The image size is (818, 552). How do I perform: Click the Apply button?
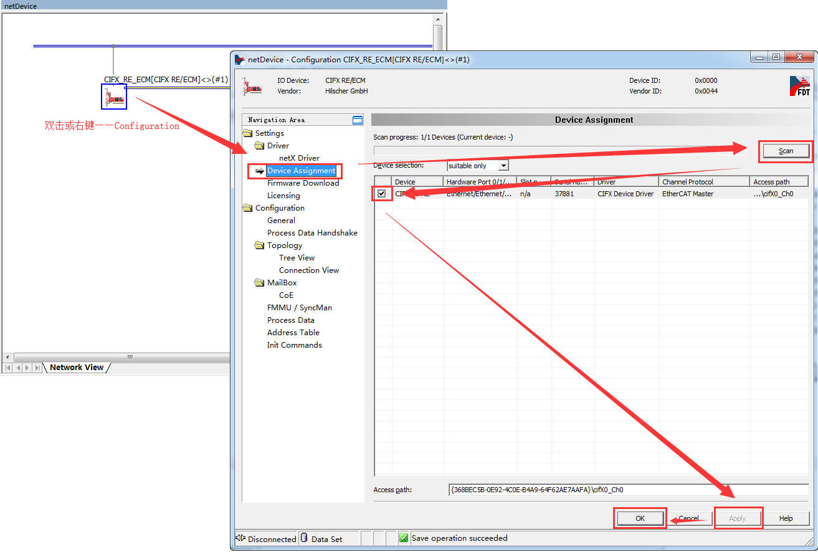click(x=738, y=518)
